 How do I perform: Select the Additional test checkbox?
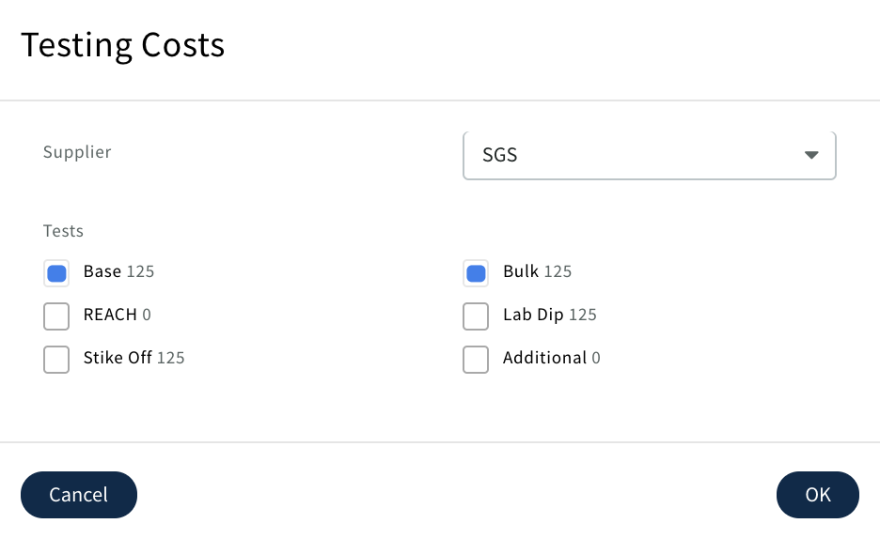pyautogui.click(x=476, y=360)
